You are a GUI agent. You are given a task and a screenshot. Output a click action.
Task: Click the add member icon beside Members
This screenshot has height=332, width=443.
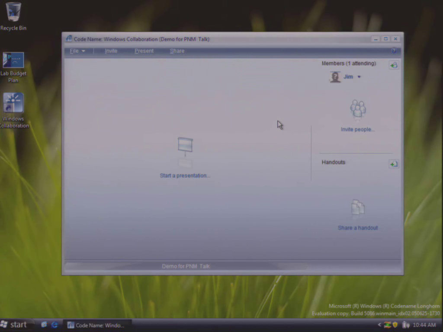pos(394,65)
